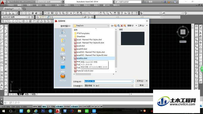Toggle 3DOSNAP in the status bar
203x114 pixels.
click(x=67, y=107)
